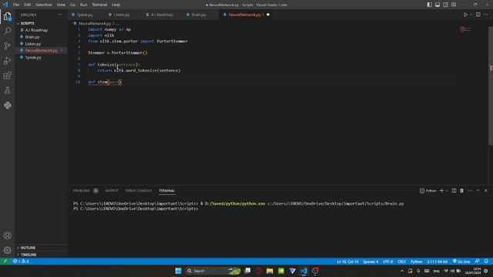
Task: Split the terminal panel
Action: point(454,191)
